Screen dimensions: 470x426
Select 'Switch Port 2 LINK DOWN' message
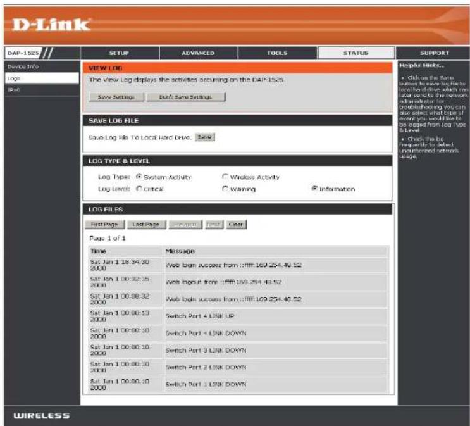click(x=206, y=367)
